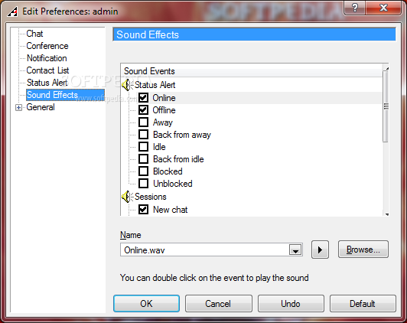The image size is (407, 323).
Task: Enable the Blocked sound checkbox
Action: [x=143, y=171]
